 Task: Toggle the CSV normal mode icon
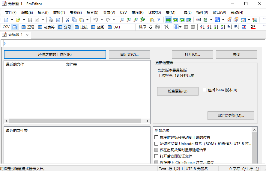(15, 27)
